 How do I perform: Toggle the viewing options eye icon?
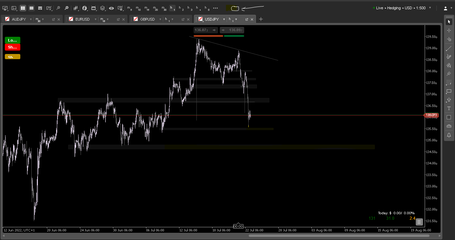112,8
